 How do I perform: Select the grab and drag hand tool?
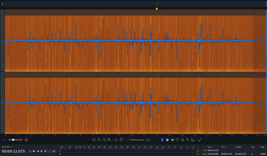pos(121,140)
